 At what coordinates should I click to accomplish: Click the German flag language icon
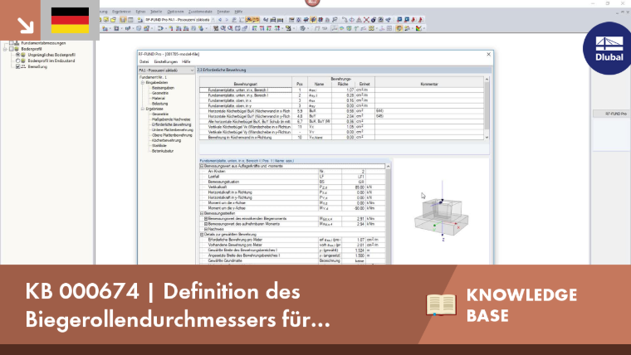coord(70,20)
